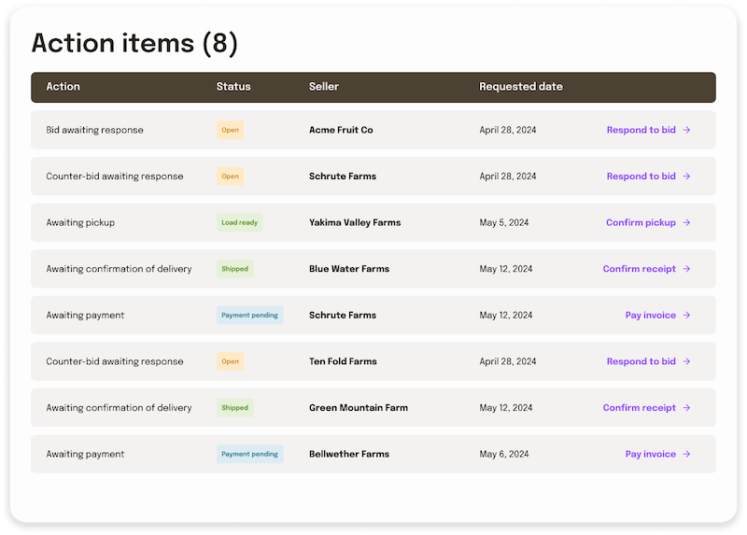747x535 pixels.
Task: Click the Action column header
Action: pyautogui.click(x=63, y=87)
